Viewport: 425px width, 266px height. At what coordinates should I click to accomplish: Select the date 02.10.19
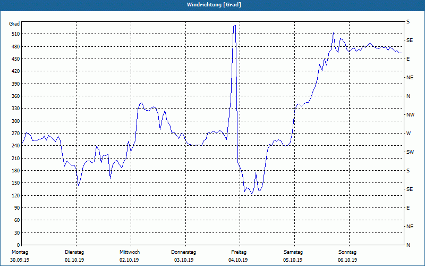point(129,260)
